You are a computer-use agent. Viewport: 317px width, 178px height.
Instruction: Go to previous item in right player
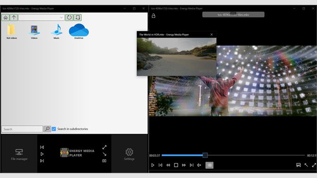click(160, 165)
